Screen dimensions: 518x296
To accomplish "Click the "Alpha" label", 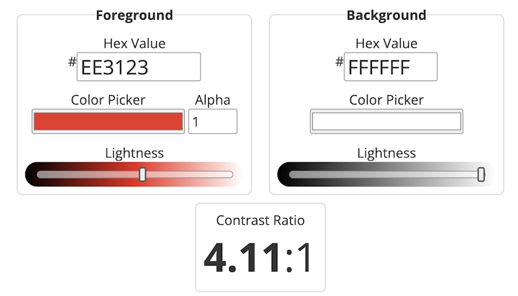I will tap(213, 100).
